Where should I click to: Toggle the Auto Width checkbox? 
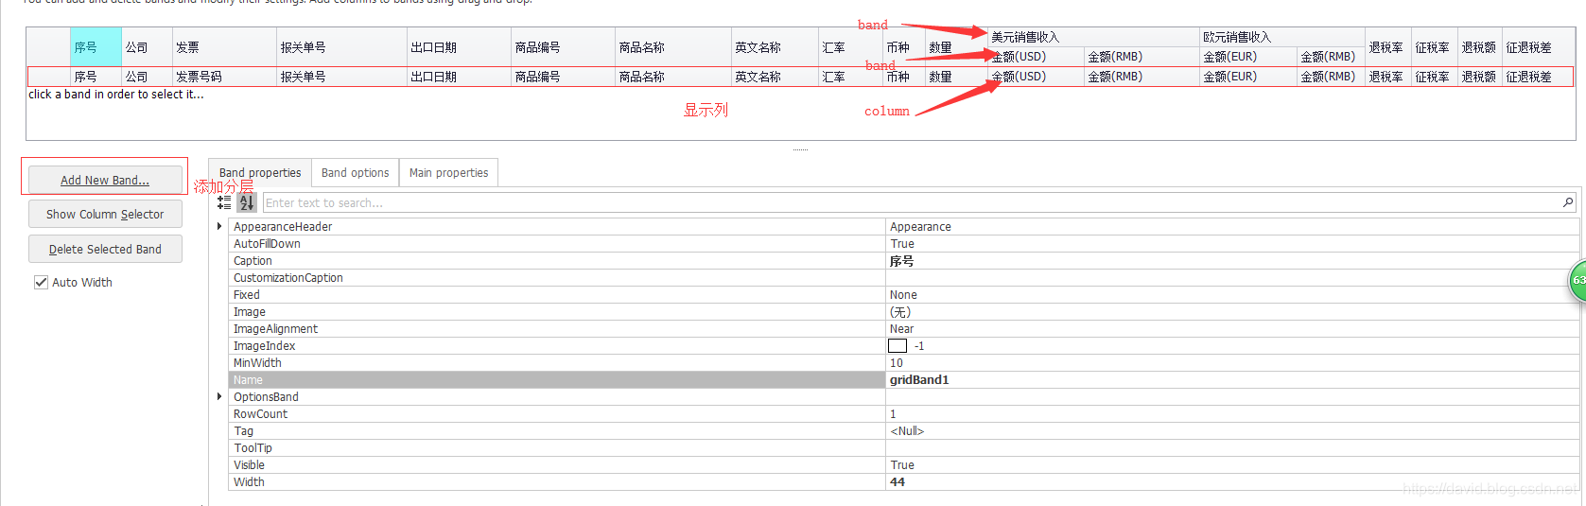point(41,282)
